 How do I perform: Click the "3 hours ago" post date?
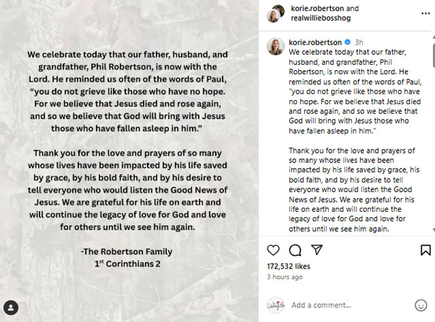285,277
